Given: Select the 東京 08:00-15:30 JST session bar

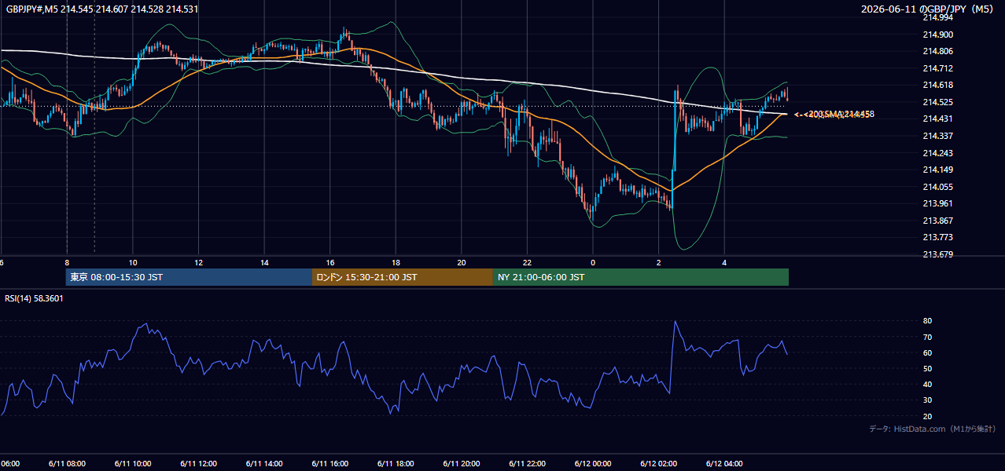Looking at the screenshot, I should (x=190, y=277).
